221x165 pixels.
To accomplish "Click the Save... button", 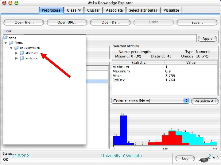I will [197, 22].
